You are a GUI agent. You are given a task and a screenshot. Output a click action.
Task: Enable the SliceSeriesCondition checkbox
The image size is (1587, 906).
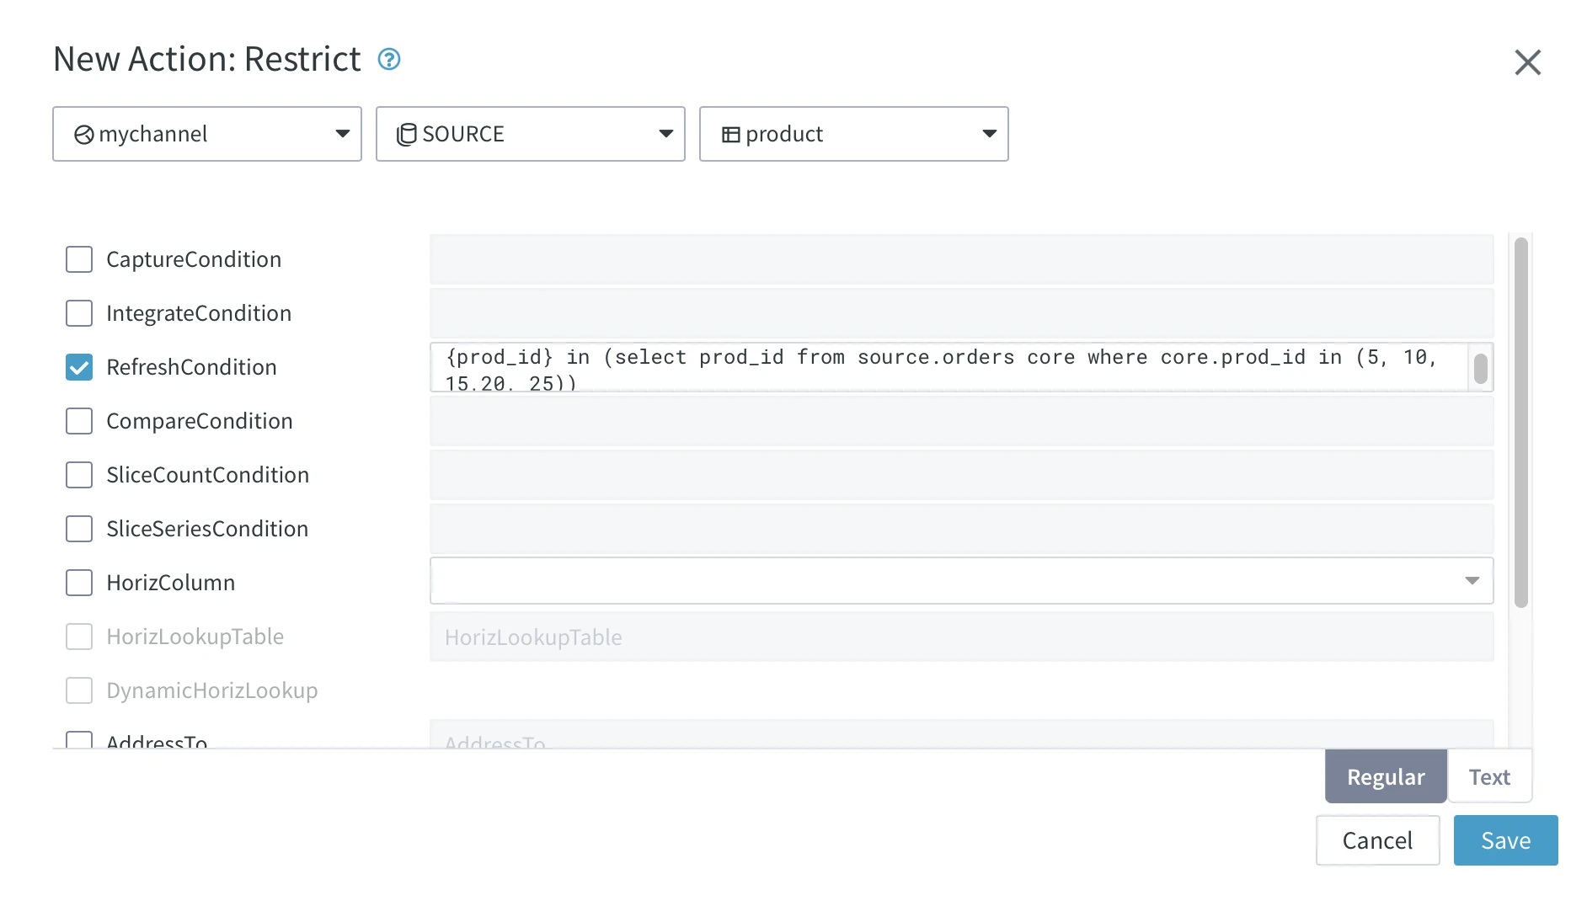click(x=78, y=529)
